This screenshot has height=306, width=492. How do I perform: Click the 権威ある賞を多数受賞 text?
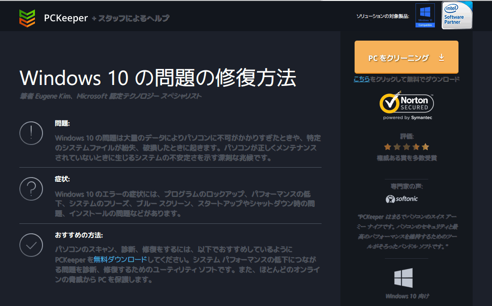[407, 158]
